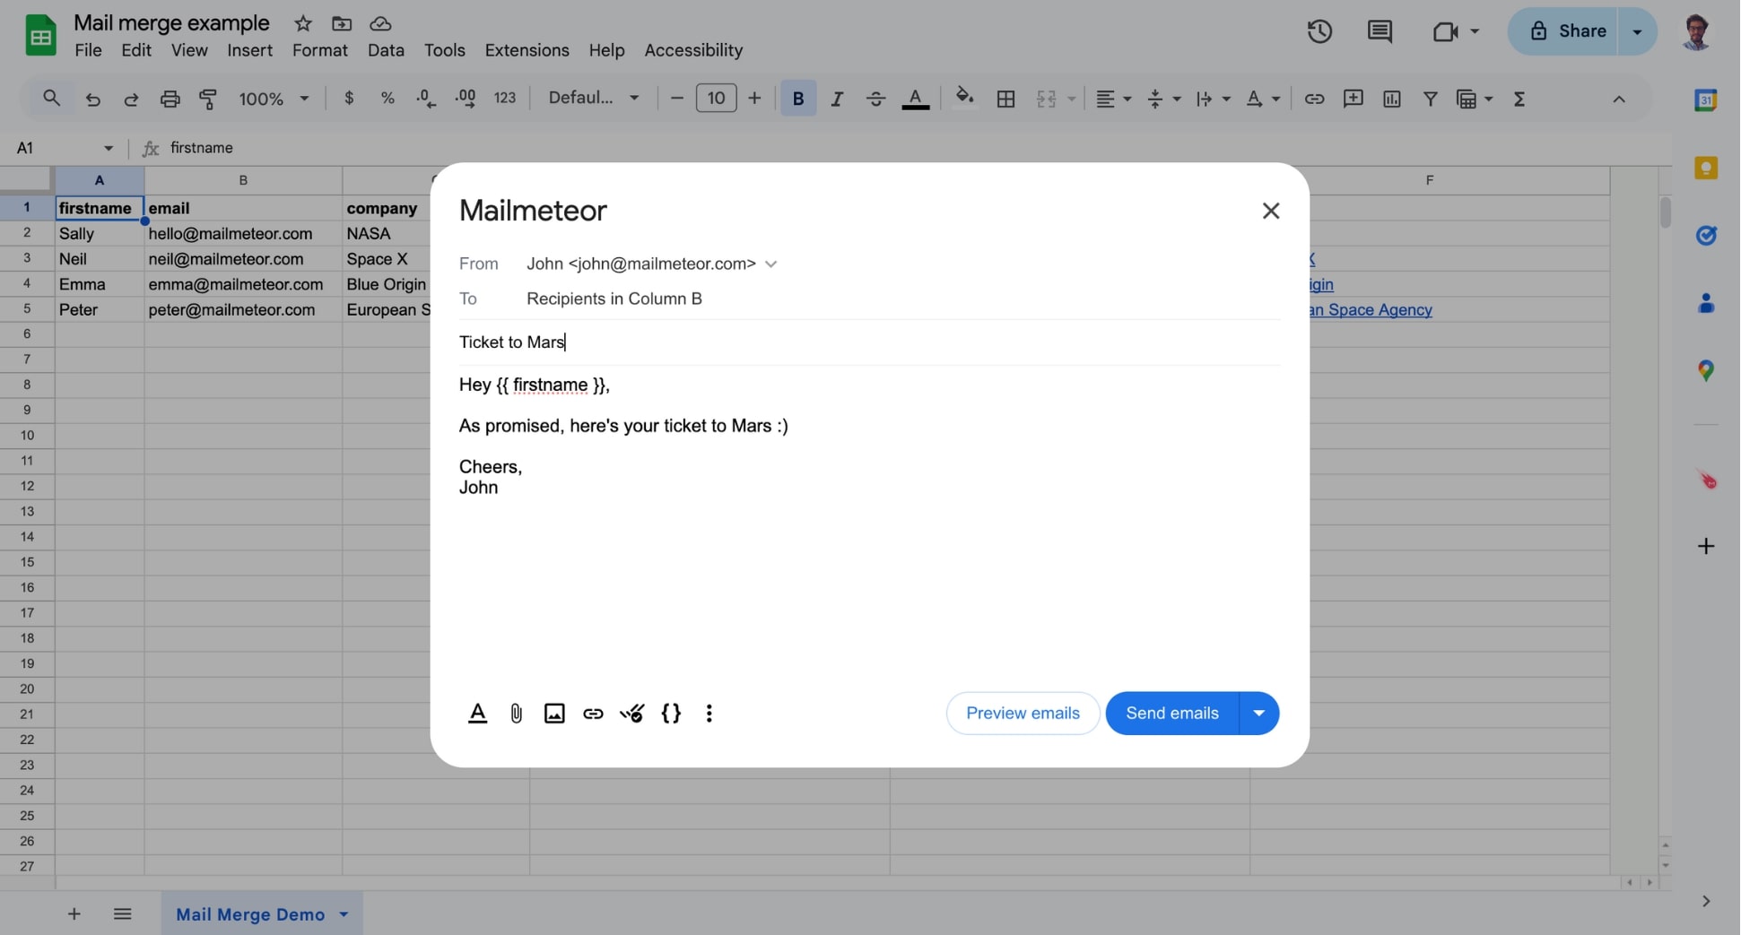Open the Insert menu
The height and width of the screenshot is (935, 1741).
coord(249,50)
